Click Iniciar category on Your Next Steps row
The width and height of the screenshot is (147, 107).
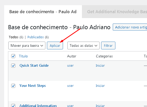point(100,86)
